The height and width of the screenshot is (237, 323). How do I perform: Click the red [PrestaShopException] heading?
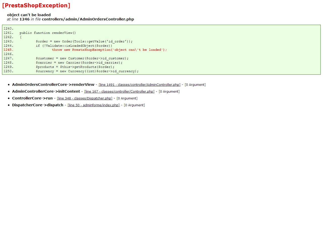click(x=36, y=6)
